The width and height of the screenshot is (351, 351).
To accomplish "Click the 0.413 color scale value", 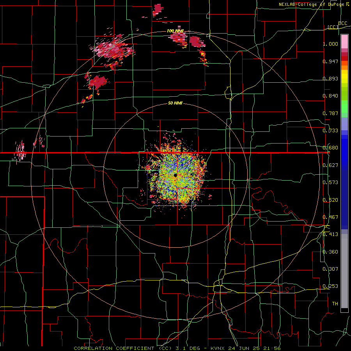I will tap(330, 234).
